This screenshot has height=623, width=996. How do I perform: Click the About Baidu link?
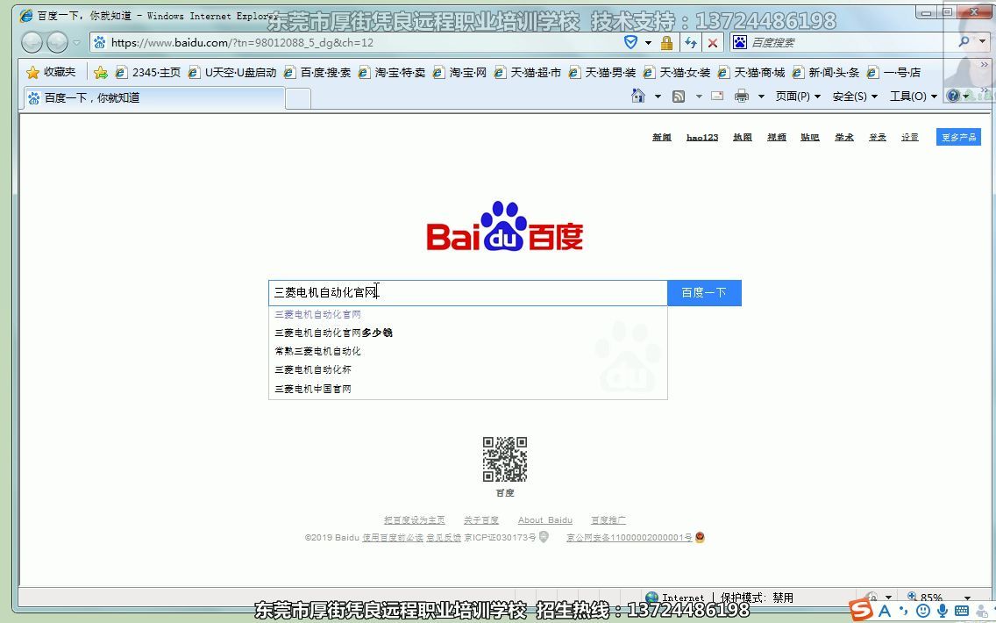pos(545,520)
